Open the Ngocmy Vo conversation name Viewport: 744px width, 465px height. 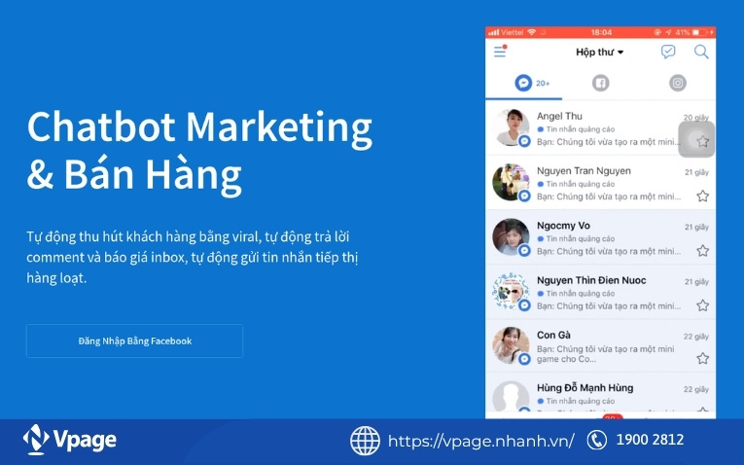click(563, 226)
